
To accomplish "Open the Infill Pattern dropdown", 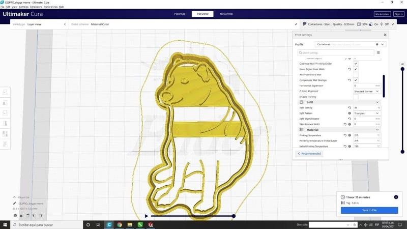I will [x=366, y=113].
